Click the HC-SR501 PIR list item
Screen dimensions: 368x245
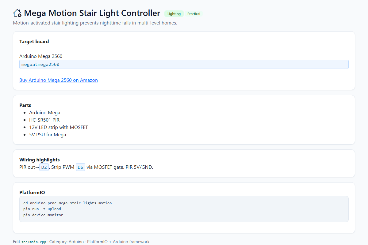tap(44, 120)
